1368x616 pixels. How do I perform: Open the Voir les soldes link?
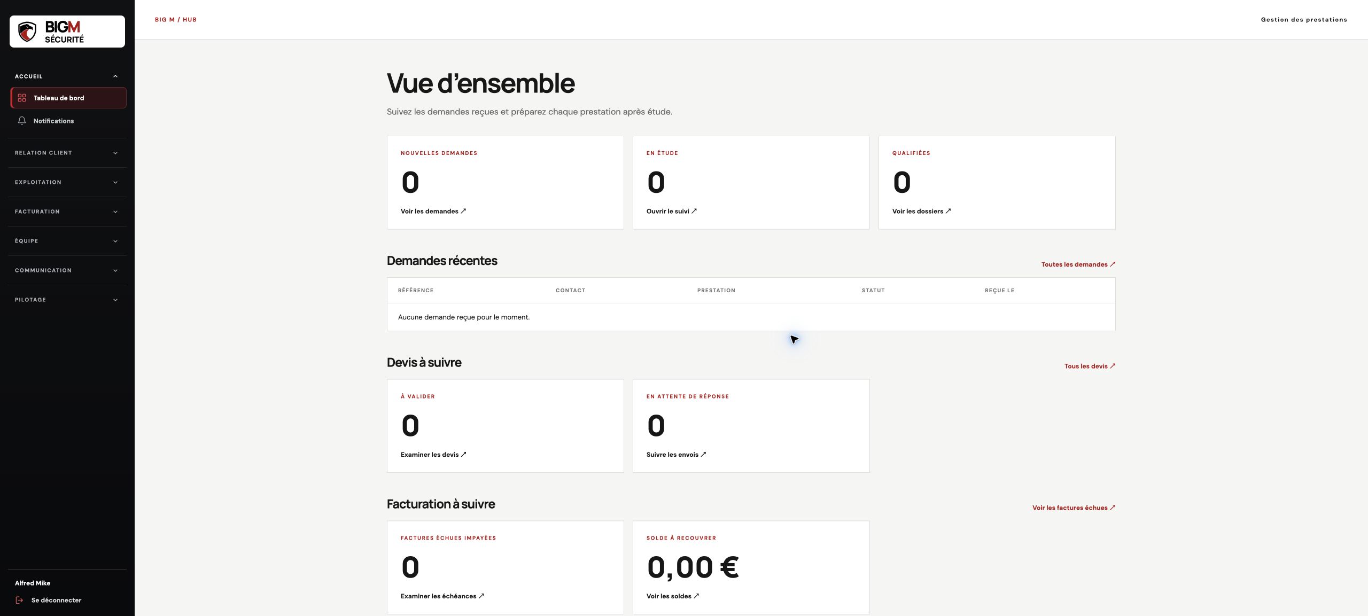672,596
